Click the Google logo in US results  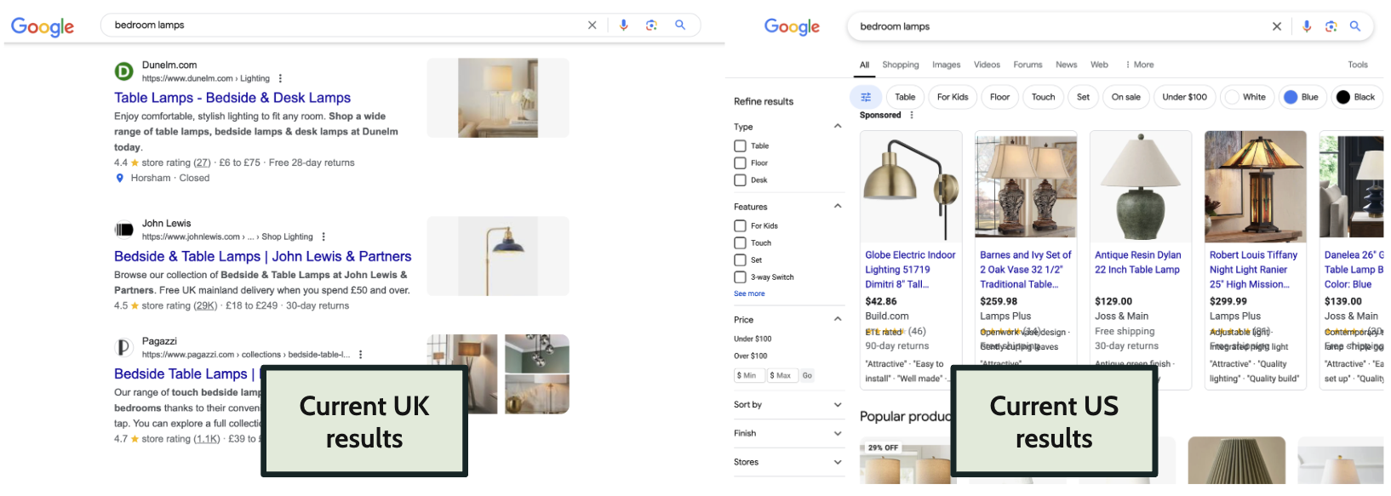792,27
